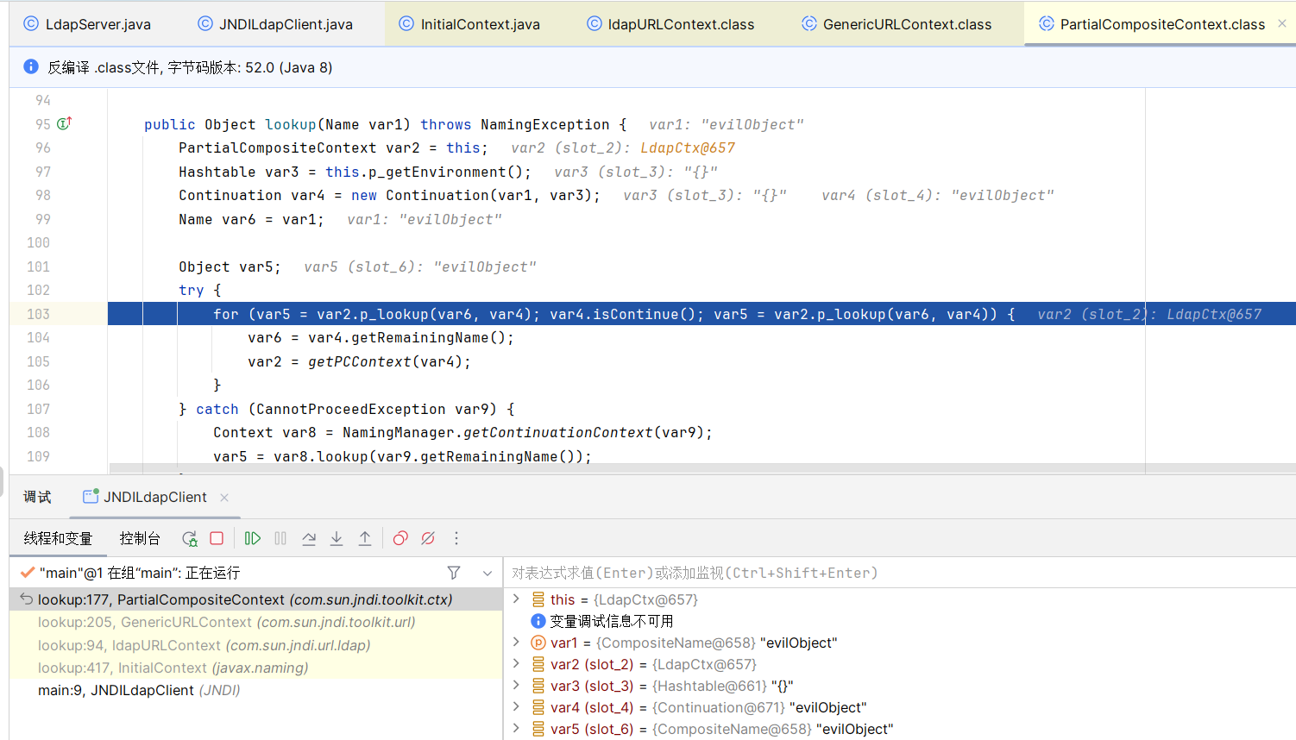Open the thread selector dropdown
1296x740 pixels.
(488, 573)
